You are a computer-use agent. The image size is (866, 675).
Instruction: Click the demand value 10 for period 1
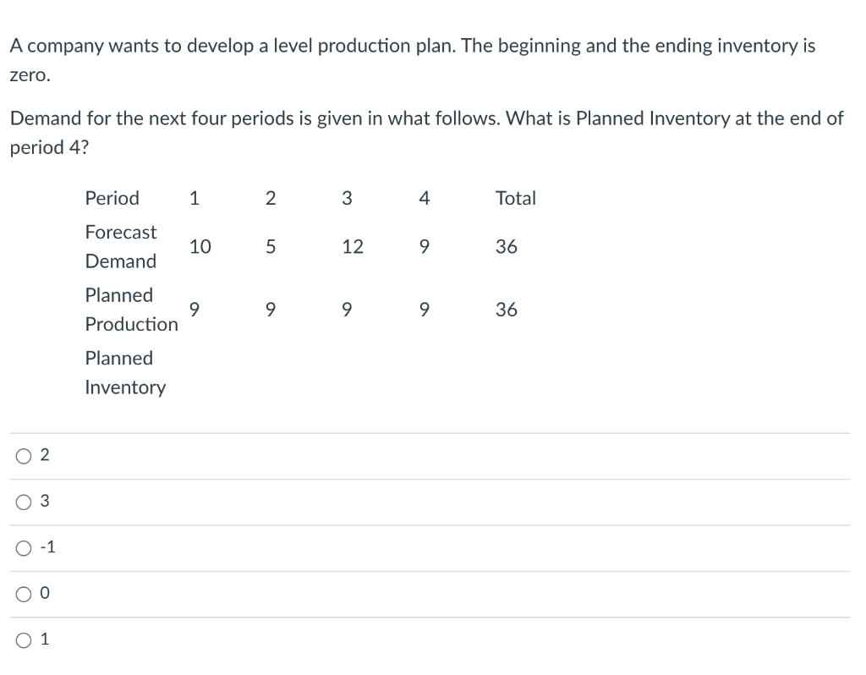point(201,246)
